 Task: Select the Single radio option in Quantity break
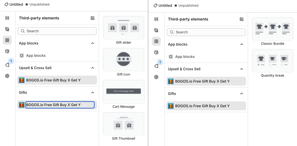pyautogui.click(x=258, y=65)
